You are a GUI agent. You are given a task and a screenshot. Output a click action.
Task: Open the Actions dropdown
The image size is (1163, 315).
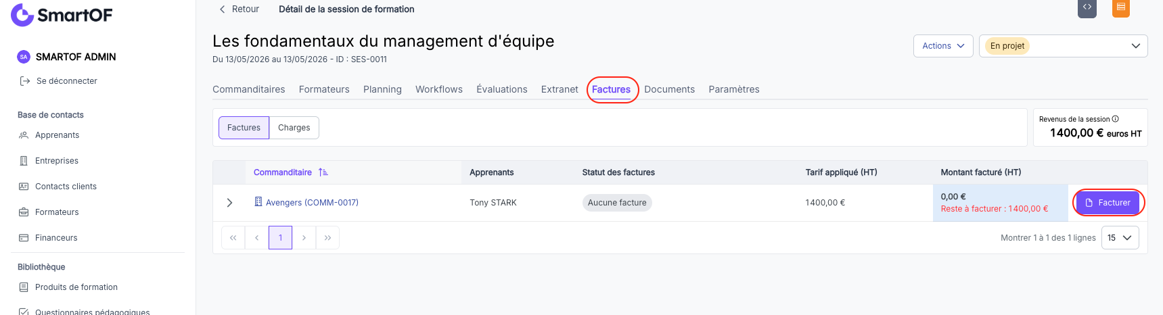(943, 46)
